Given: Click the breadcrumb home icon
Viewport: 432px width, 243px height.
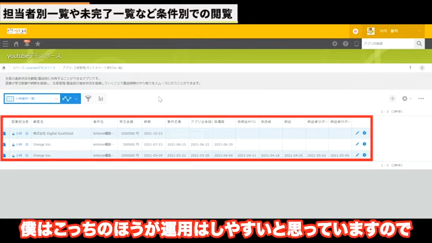Looking at the screenshot, I should [4, 68].
